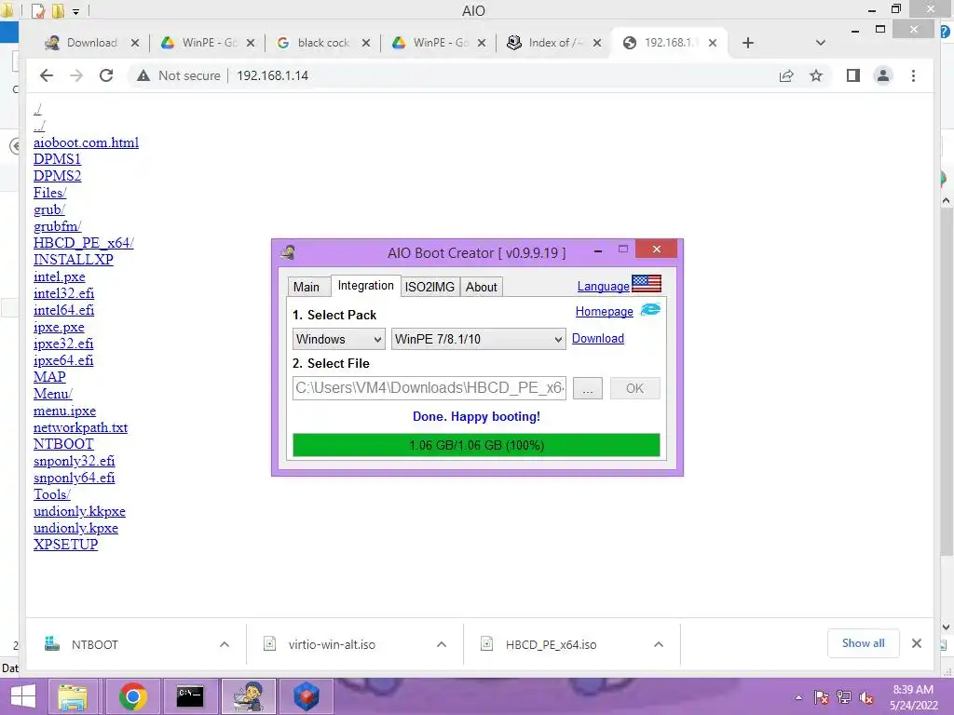Expand the WinPE 7/8.1/10 dropdown
954x715 pixels.
[478, 339]
